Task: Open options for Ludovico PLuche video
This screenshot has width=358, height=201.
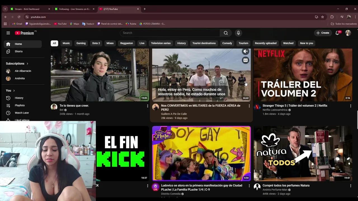Action: [x=249, y=186]
